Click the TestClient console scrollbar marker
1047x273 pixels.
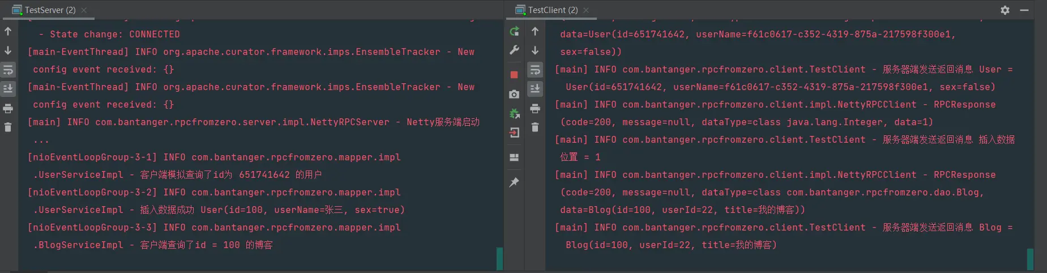[x=1030, y=259]
